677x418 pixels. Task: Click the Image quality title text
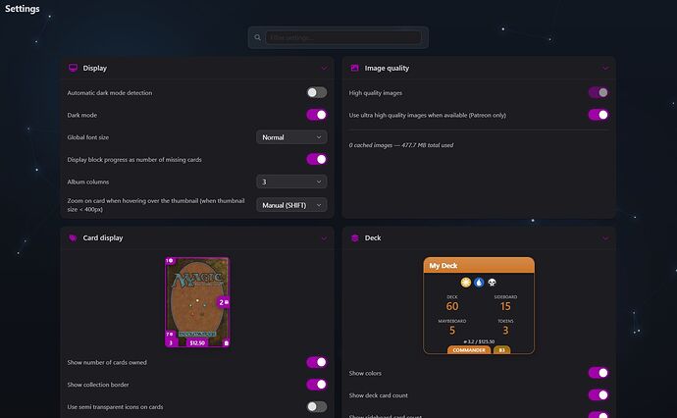(x=387, y=68)
